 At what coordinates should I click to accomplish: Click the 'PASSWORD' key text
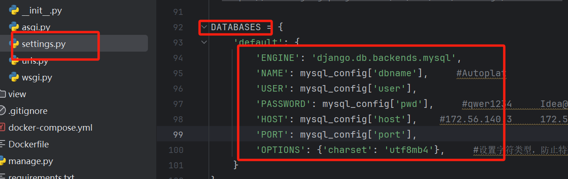[284, 104]
